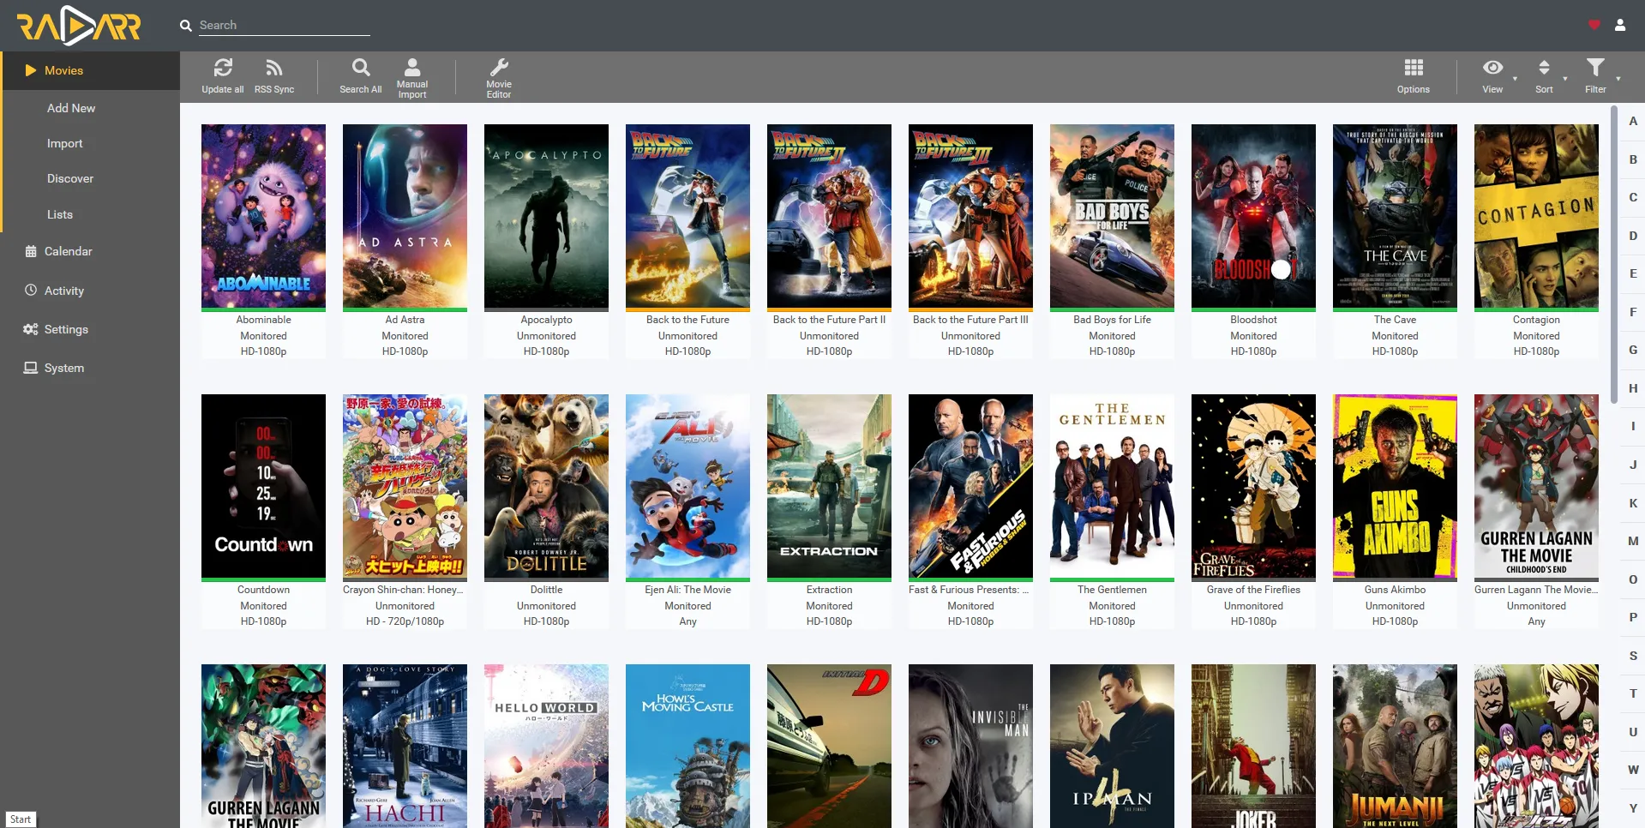
Task: Start RSS Sync from toolbar
Action: click(273, 69)
